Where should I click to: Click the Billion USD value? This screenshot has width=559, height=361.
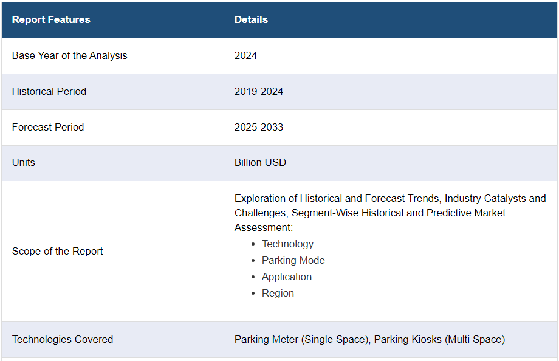[x=260, y=162]
